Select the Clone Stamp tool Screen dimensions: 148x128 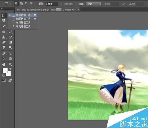point(4,37)
